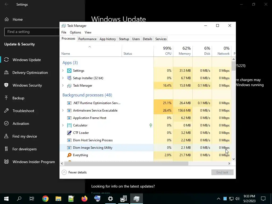The image size is (272, 204).
Task: Click the vertical scrollbar up arrow
Action: pos(234,59)
